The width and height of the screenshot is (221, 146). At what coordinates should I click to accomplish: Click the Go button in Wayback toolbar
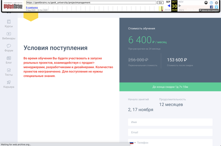[x=160, y=3]
